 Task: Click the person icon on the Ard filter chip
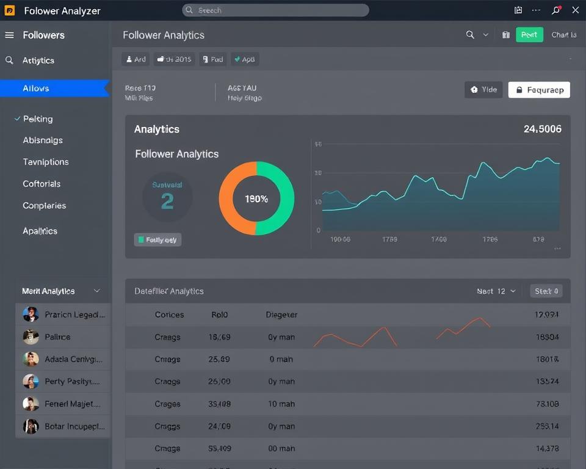(x=129, y=59)
